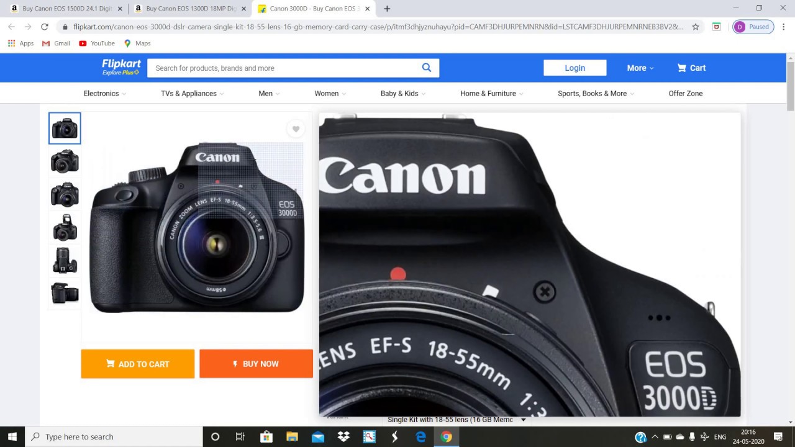Click the Pocket extension icon
Viewport: 795px width, 447px height.
(x=716, y=27)
